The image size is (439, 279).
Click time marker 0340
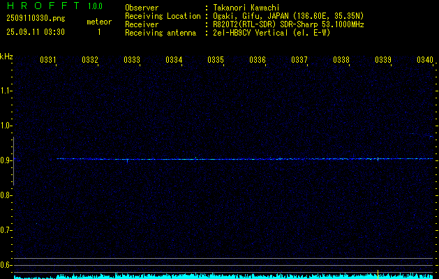click(x=425, y=60)
